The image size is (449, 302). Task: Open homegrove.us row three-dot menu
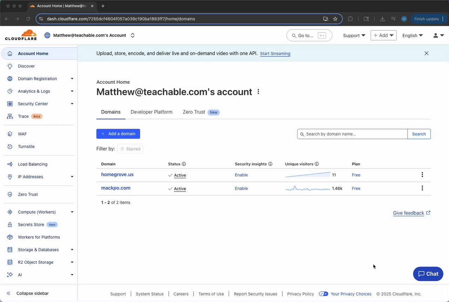tap(422, 175)
